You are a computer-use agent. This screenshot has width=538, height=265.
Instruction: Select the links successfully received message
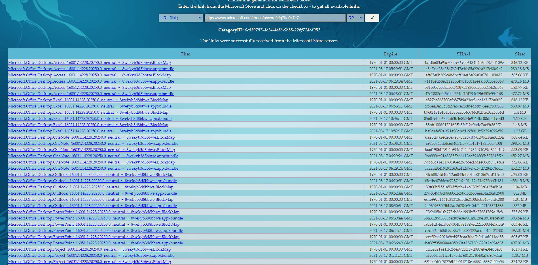(269, 41)
